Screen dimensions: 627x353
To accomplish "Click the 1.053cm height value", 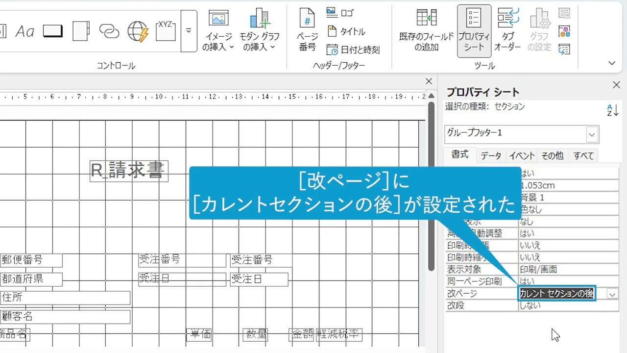I will [570, 185].
